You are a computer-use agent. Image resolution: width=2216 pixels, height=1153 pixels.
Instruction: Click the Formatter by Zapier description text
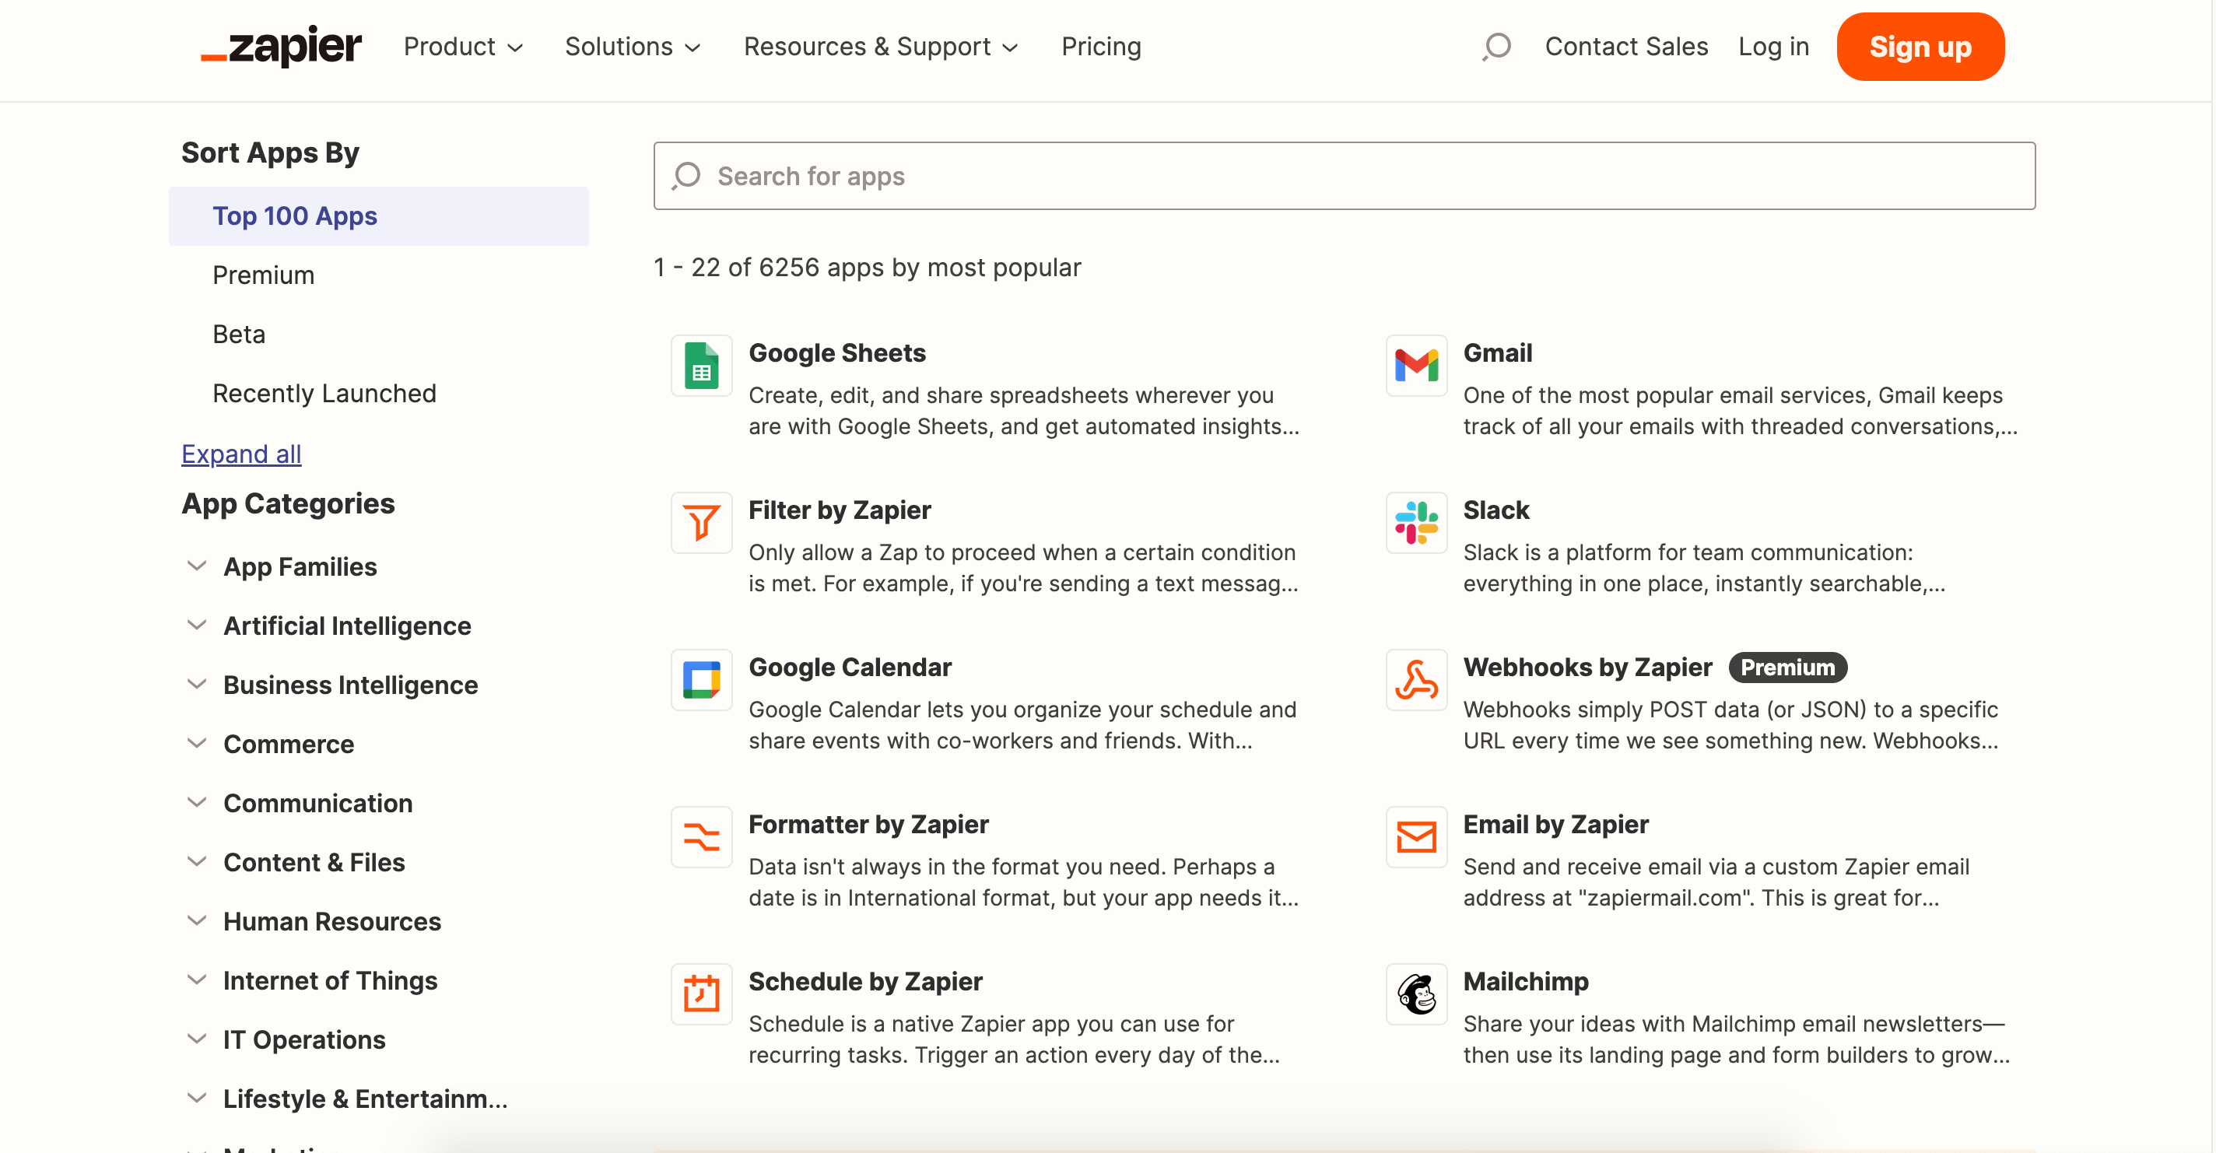1024,882
